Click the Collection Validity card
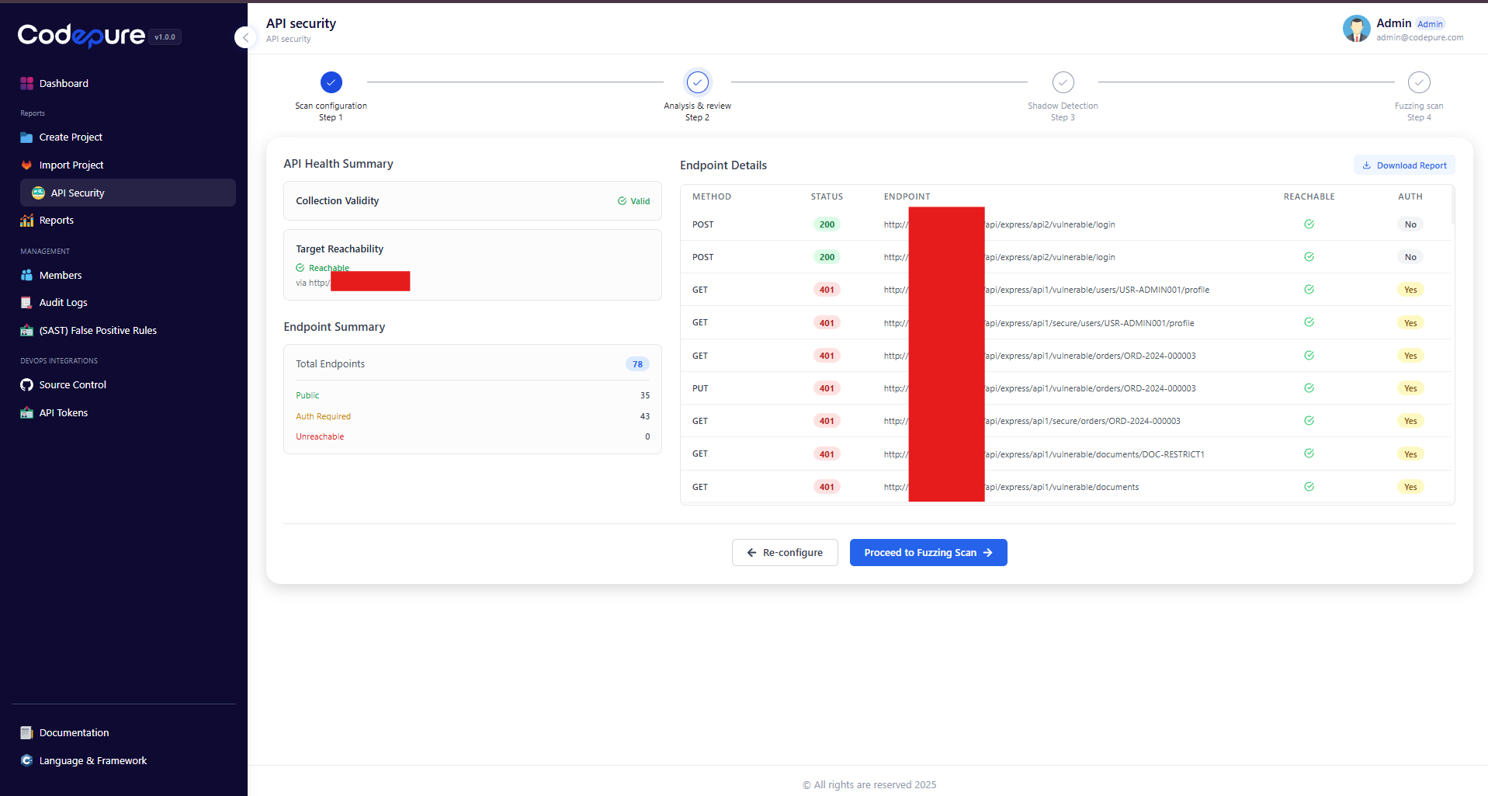This screenshot has height=796, width=1488. tap(473, 201)
